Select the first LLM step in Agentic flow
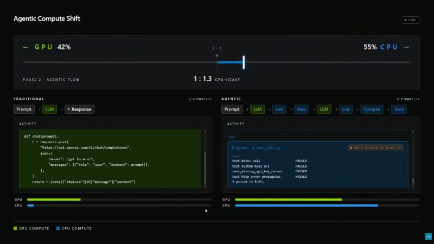 257,110
